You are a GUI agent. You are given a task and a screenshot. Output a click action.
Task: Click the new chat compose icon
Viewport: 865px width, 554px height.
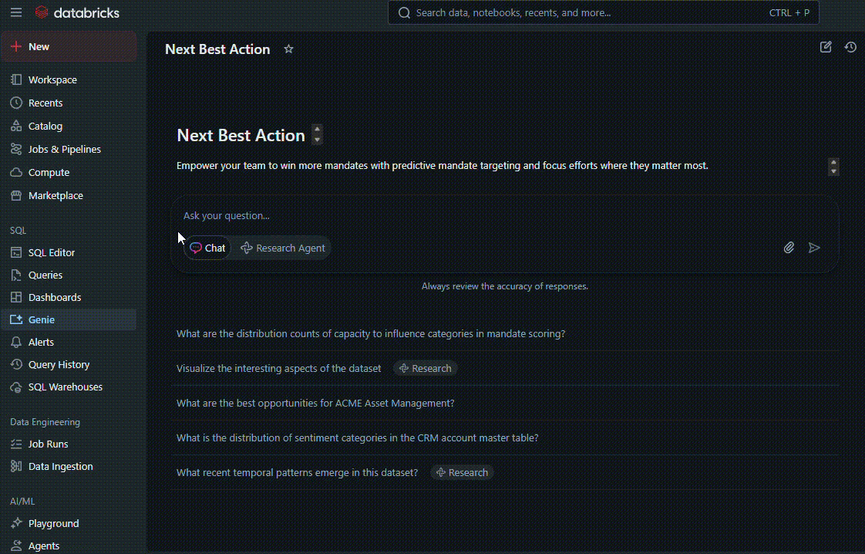826,47
